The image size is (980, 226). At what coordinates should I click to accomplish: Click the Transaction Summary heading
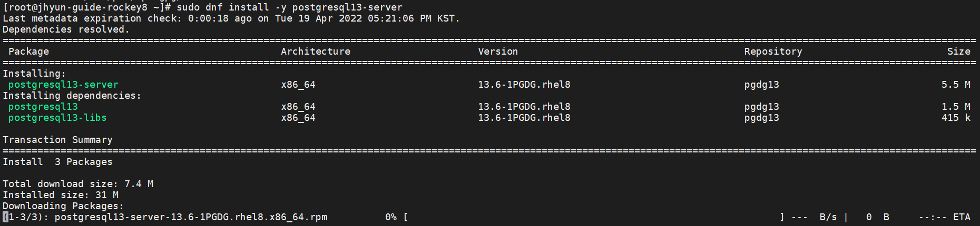click(57, 140)
